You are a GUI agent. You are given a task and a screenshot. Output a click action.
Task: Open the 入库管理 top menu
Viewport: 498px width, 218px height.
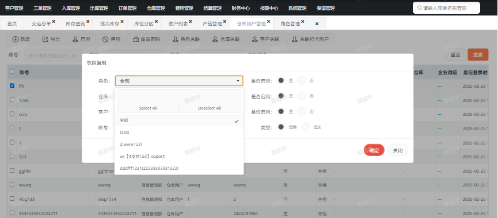pyautogui.click(x=71, y=8)
